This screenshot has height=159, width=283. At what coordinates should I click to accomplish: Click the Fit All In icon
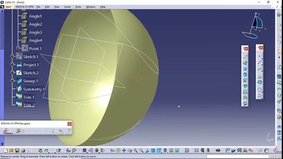tap(118, 151)
